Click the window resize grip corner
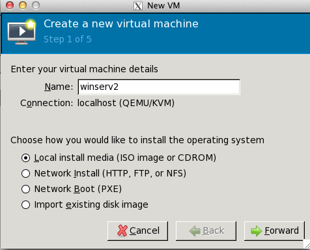310x250 pixels. point(307,245)
